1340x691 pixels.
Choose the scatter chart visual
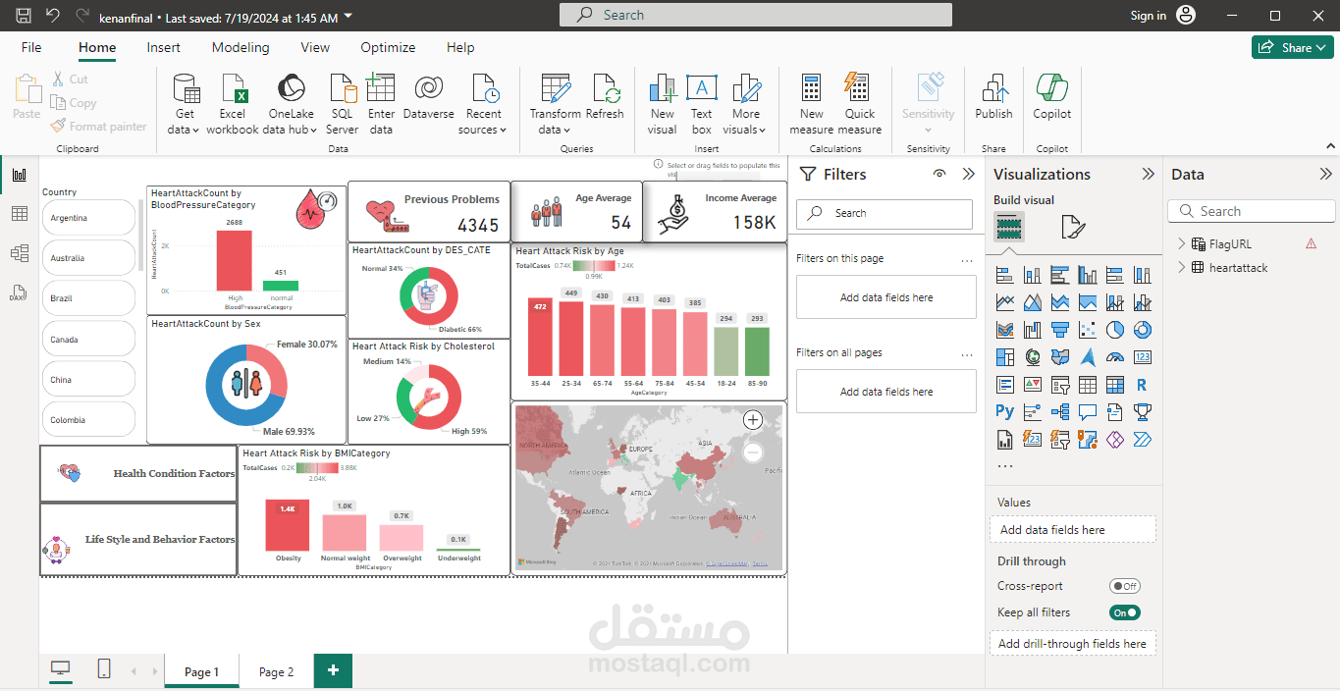click(1087, 330)
